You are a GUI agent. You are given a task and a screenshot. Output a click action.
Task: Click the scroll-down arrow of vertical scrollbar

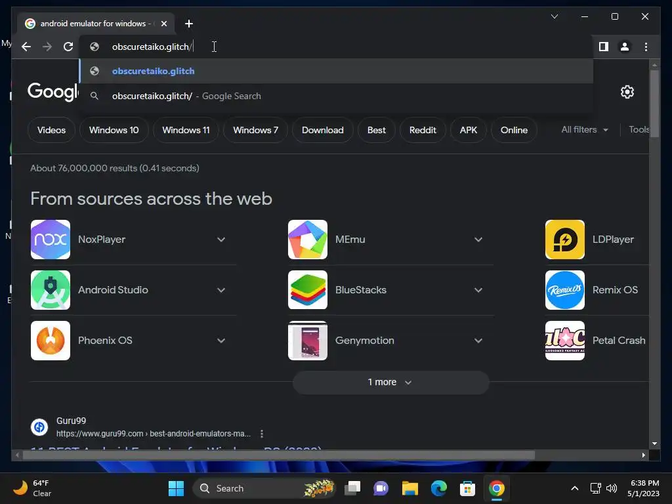[x=654, y=444]
